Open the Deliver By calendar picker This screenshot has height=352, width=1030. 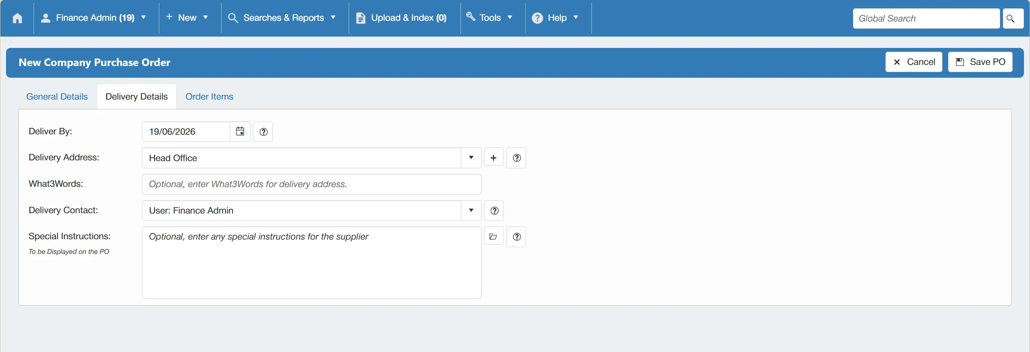click(240, 131)
